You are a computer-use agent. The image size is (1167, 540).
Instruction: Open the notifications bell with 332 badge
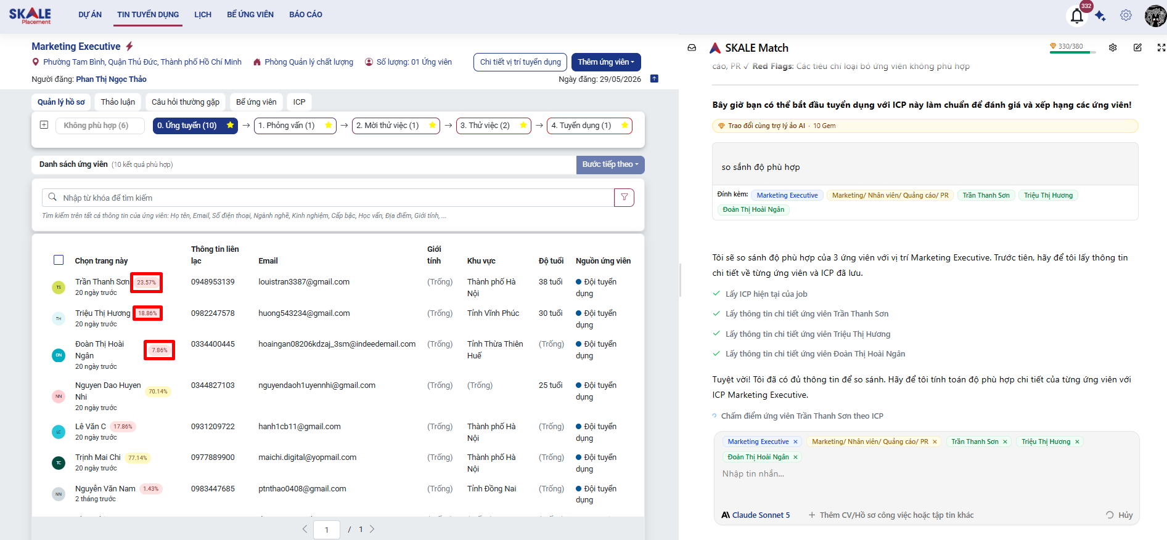(x=1077, y=15)
